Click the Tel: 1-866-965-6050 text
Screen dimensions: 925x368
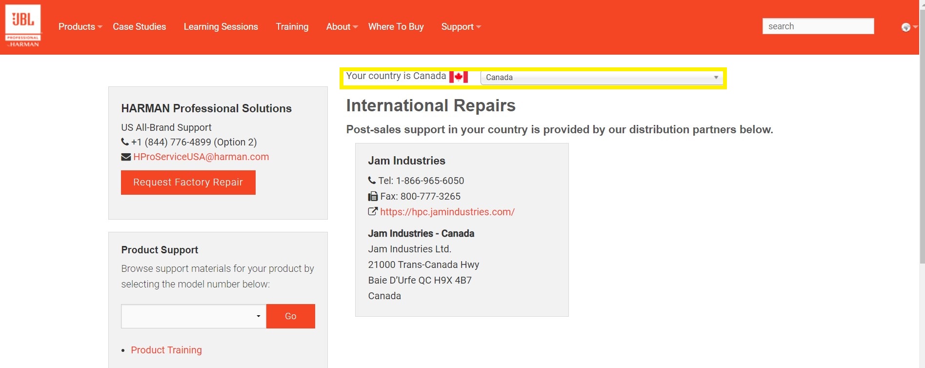pyautogui.click(x=422, y=181)
